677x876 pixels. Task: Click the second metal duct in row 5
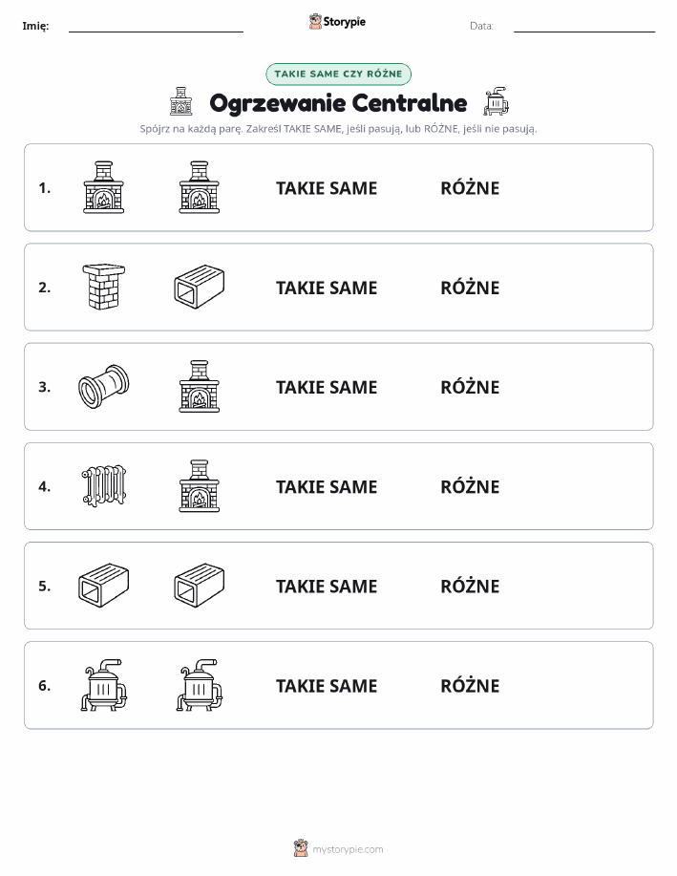(x=200, y=586)
